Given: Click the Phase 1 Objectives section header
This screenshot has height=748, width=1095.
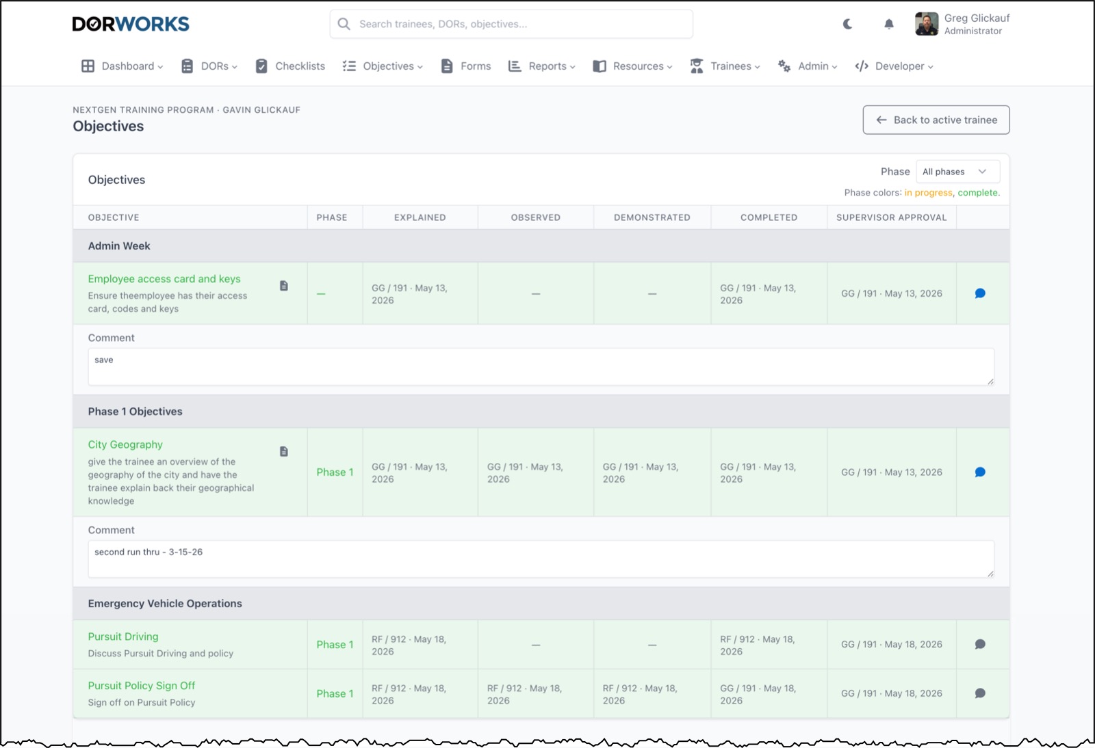Looking at the screenshot, I should [541, 412].
